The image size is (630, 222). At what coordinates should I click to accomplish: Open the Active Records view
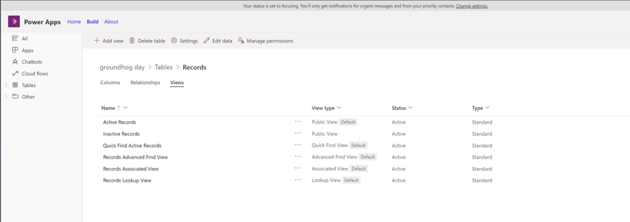tap(119, 122)
